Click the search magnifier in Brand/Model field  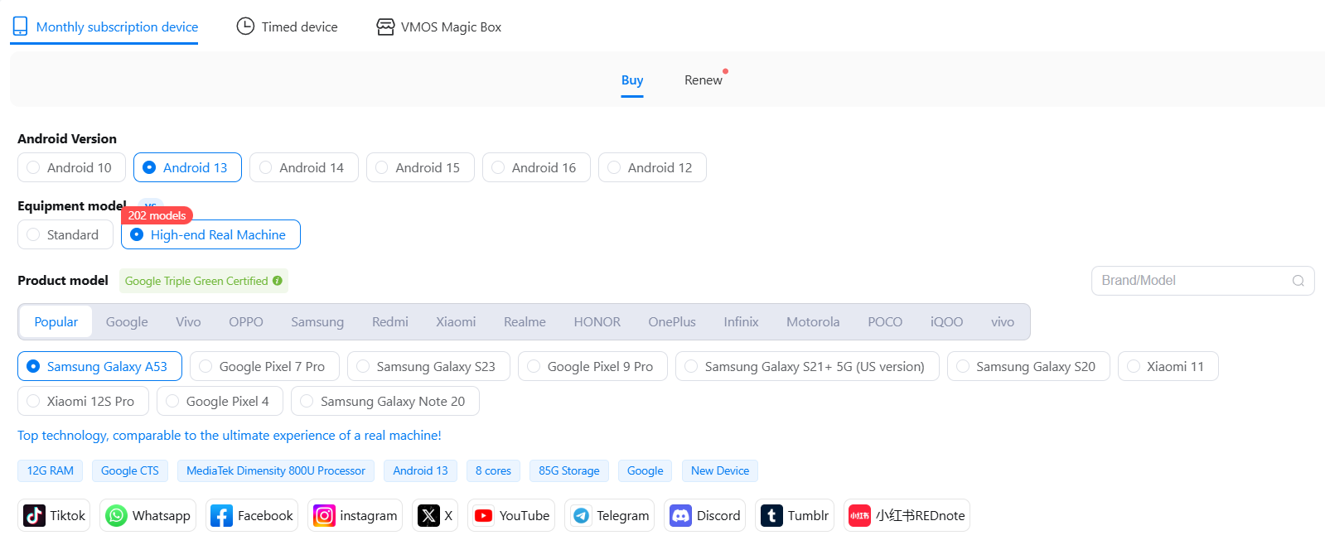tap(1298, 281)
